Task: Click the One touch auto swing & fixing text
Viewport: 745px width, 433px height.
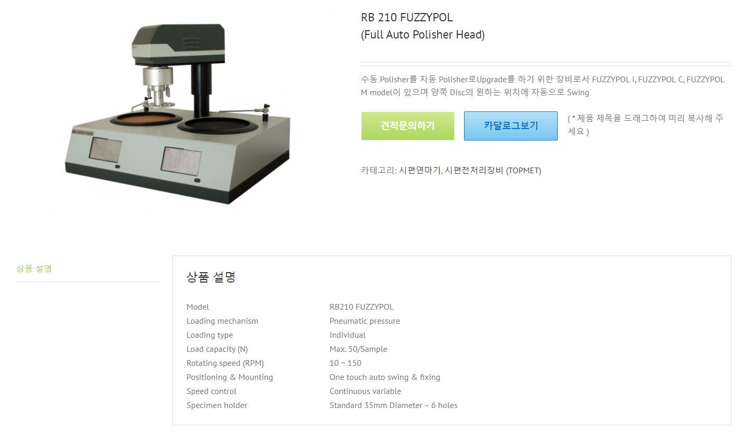Action: pyautogui.click(x=385, y=377)
